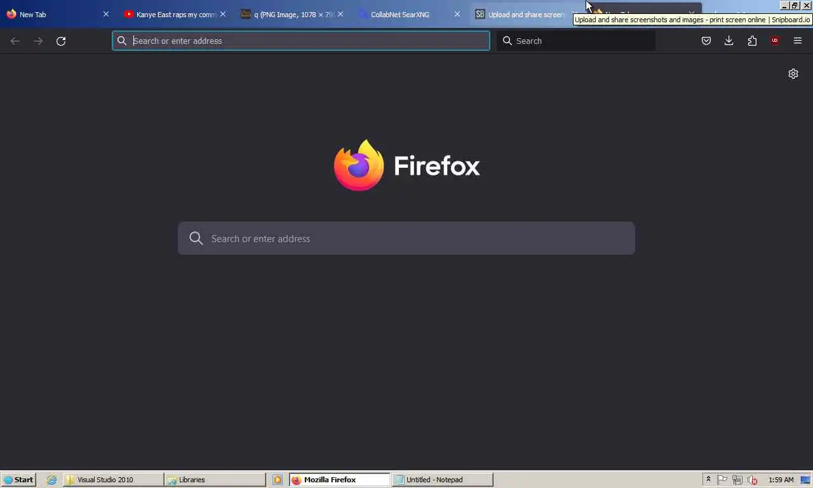Image resolution: width=813 pixels, height=488 pixels.
Task: Open the Downloads panel
Action: [729, 41]
